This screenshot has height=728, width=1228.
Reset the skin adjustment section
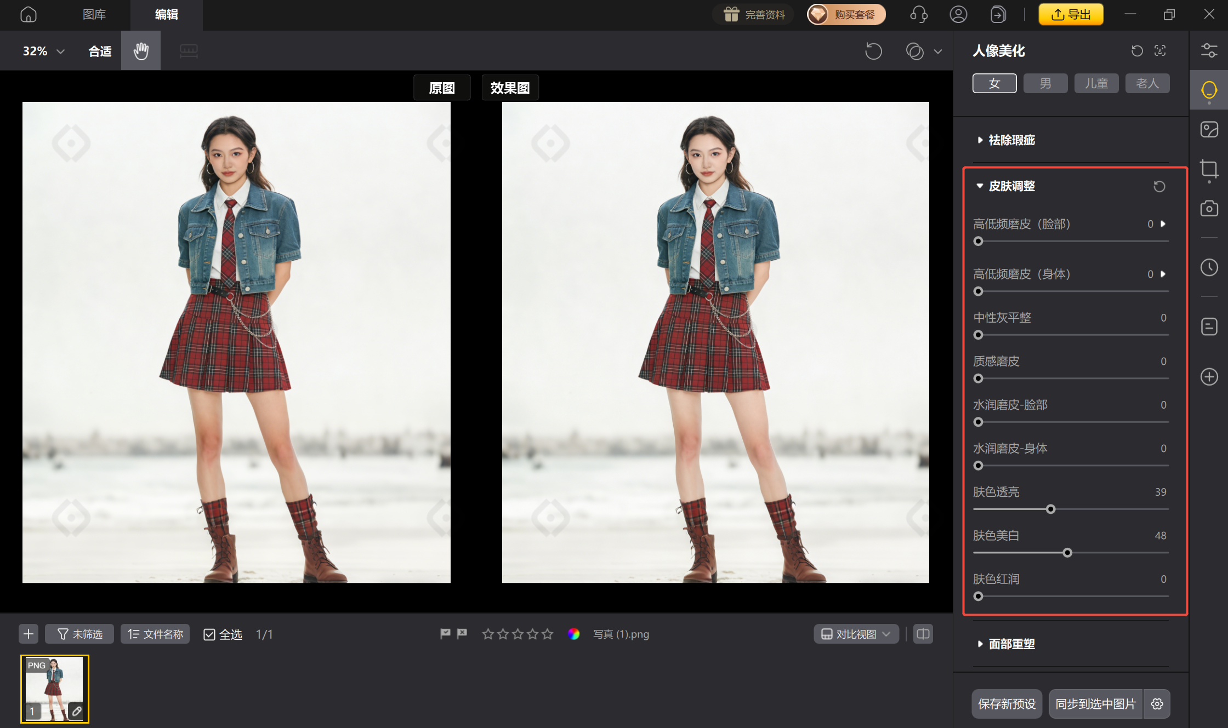coord(1159,186)
